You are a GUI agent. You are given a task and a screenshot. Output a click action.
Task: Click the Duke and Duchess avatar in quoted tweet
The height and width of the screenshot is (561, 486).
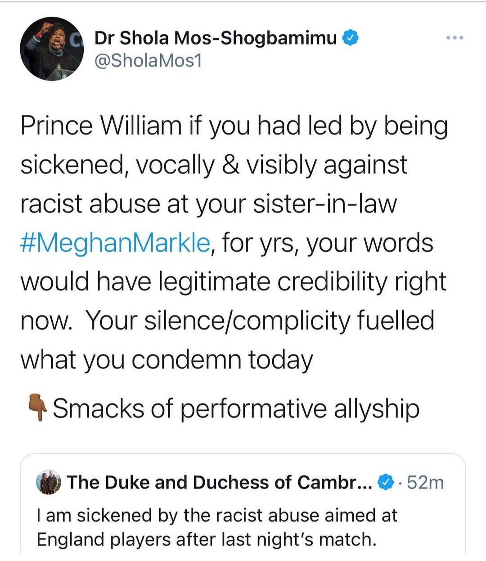click(x=48, y=482)
